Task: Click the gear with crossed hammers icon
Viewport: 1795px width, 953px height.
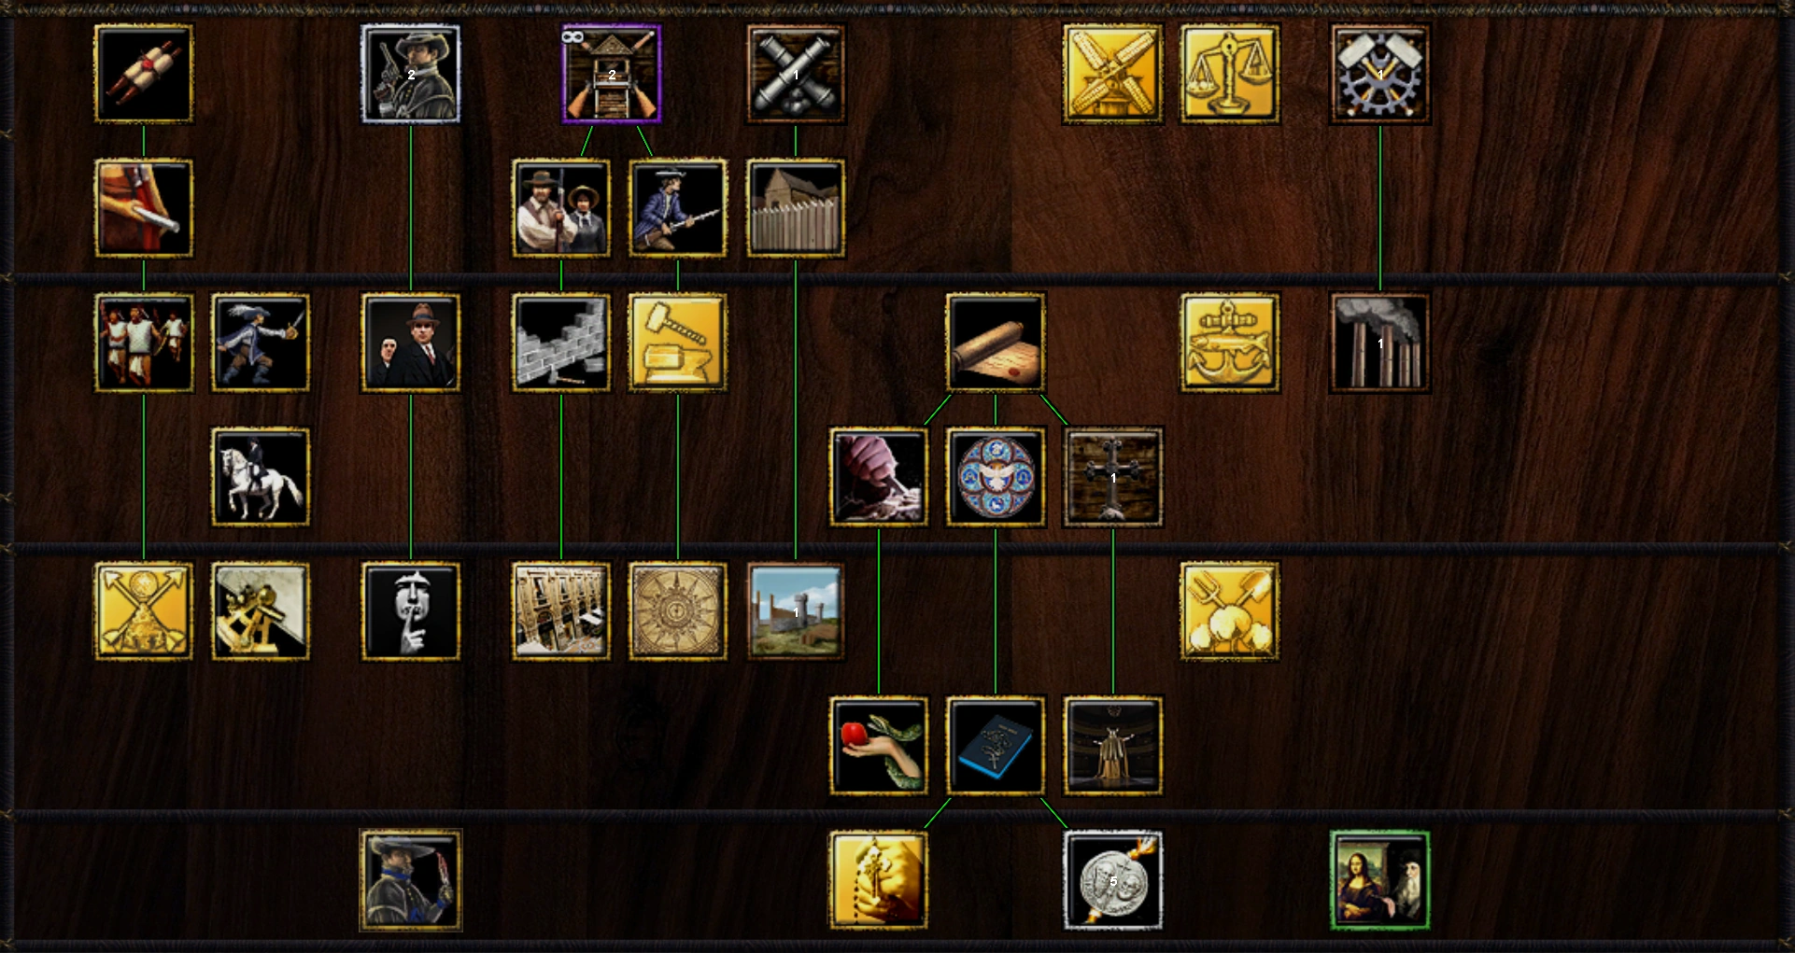Action: [1379, 74]
